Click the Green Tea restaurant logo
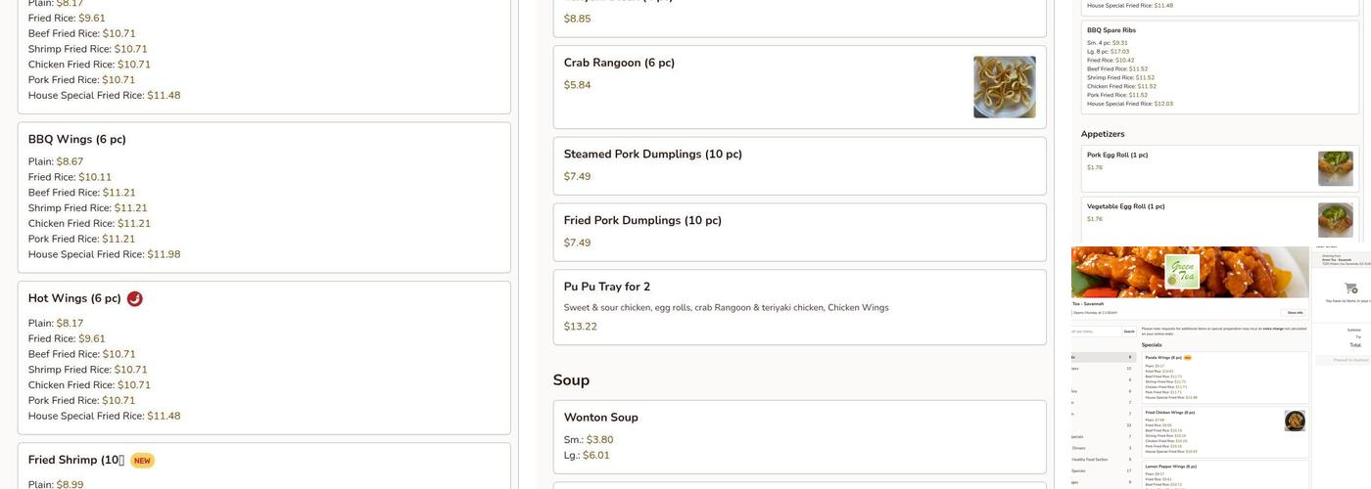The height and width of the screenshot is (489, 1371). [1182, 272]
